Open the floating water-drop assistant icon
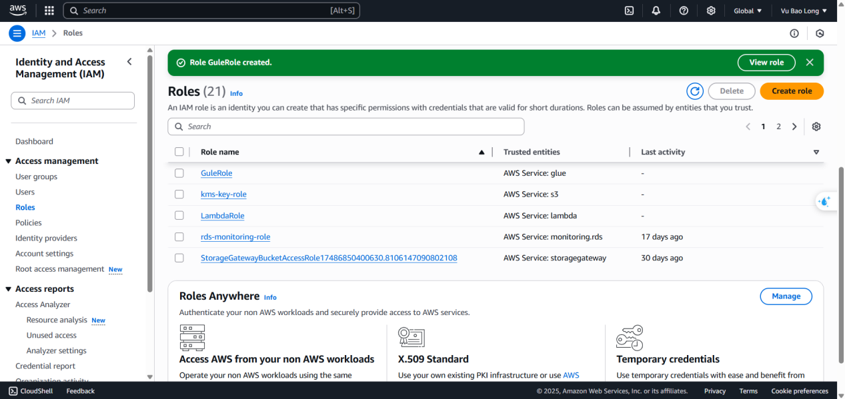This screenshot has width=845, height=399. click(825, 201)
